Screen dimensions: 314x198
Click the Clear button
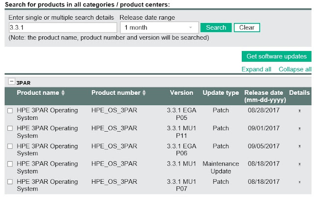(x=247, y=28)
